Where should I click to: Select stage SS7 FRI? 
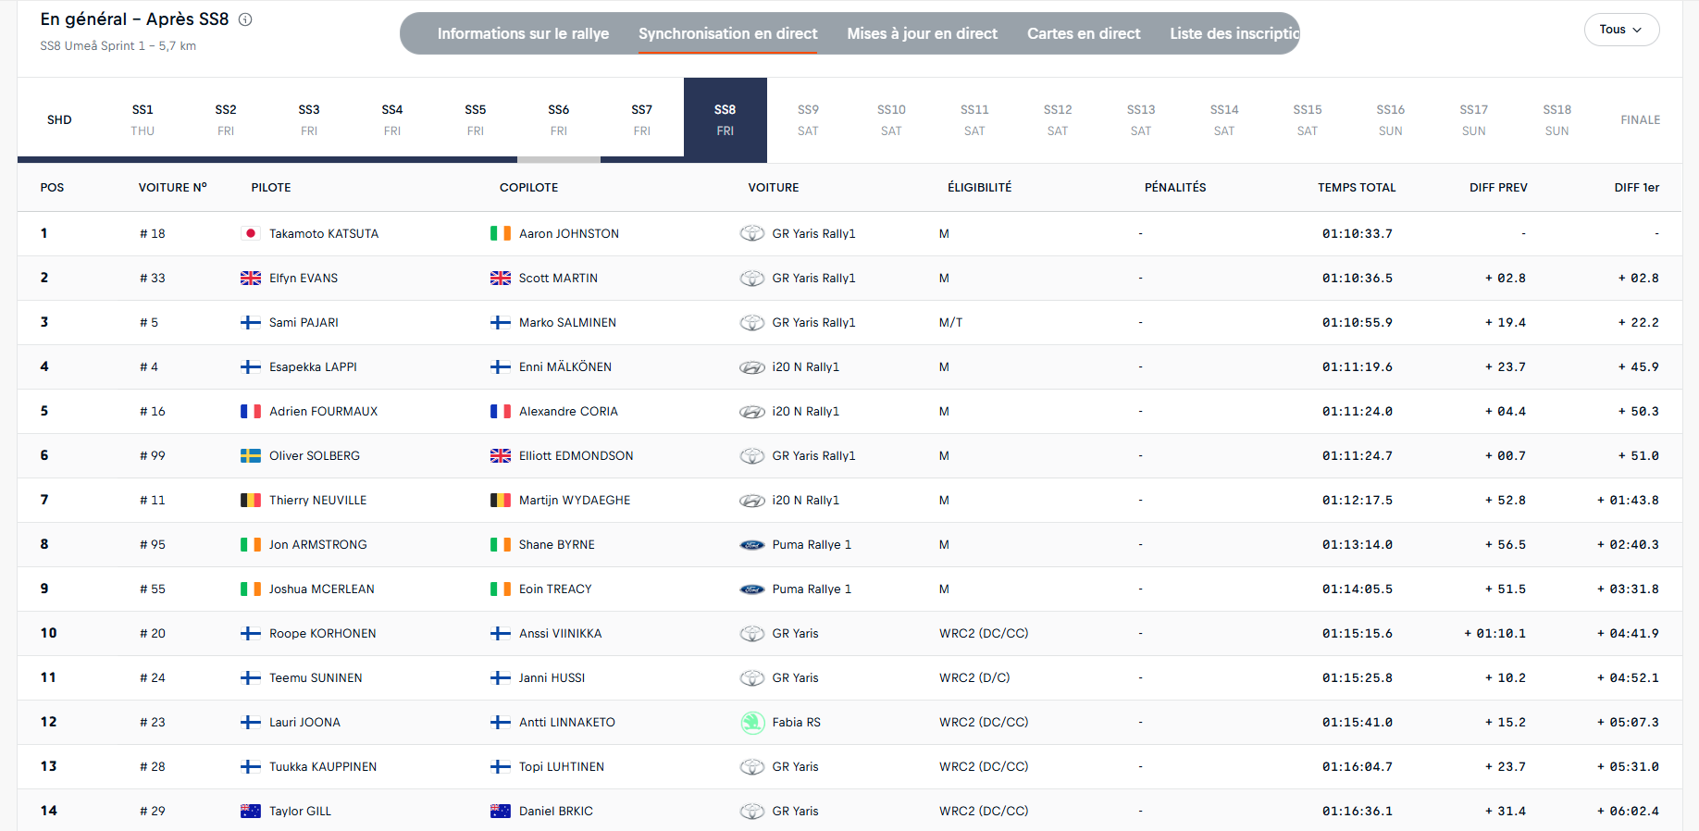pos(642,119)
